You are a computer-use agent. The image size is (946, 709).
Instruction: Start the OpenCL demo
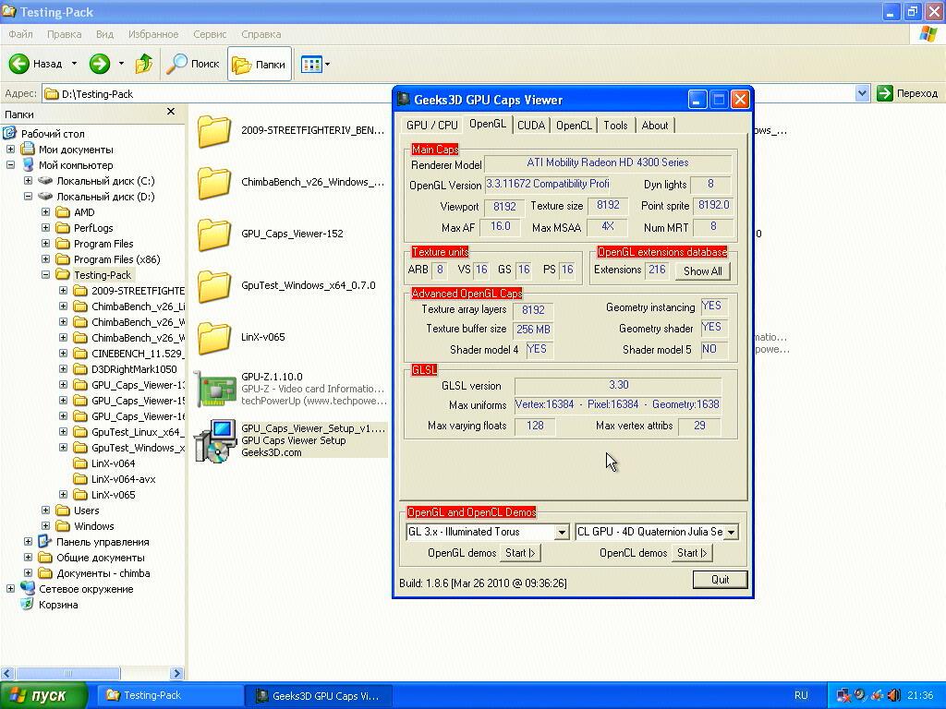(693, 553)
